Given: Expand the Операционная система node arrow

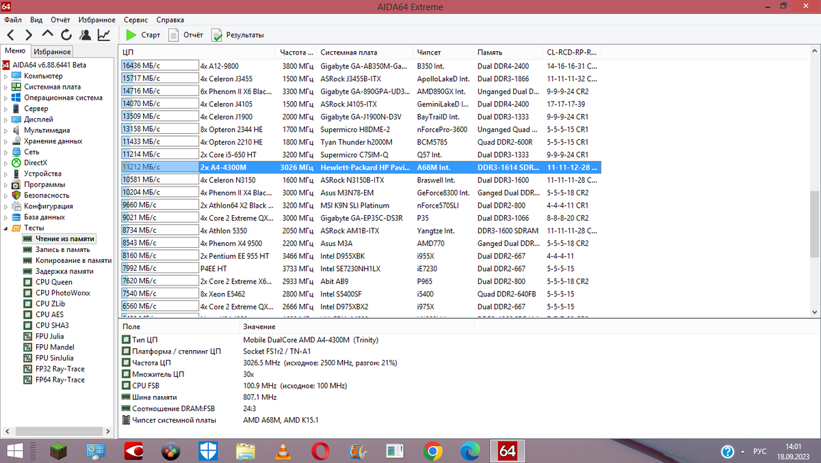Looking at the screenshot, I should pyautogui.click(x=6, y=98).
